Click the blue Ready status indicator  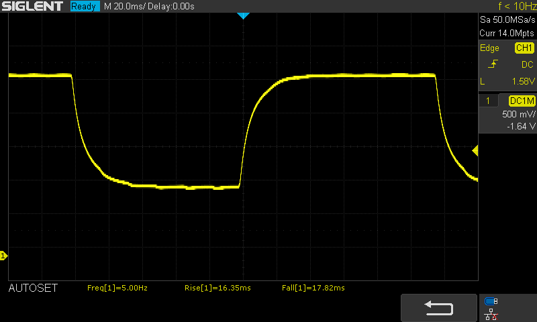click(x=83, y=6)
